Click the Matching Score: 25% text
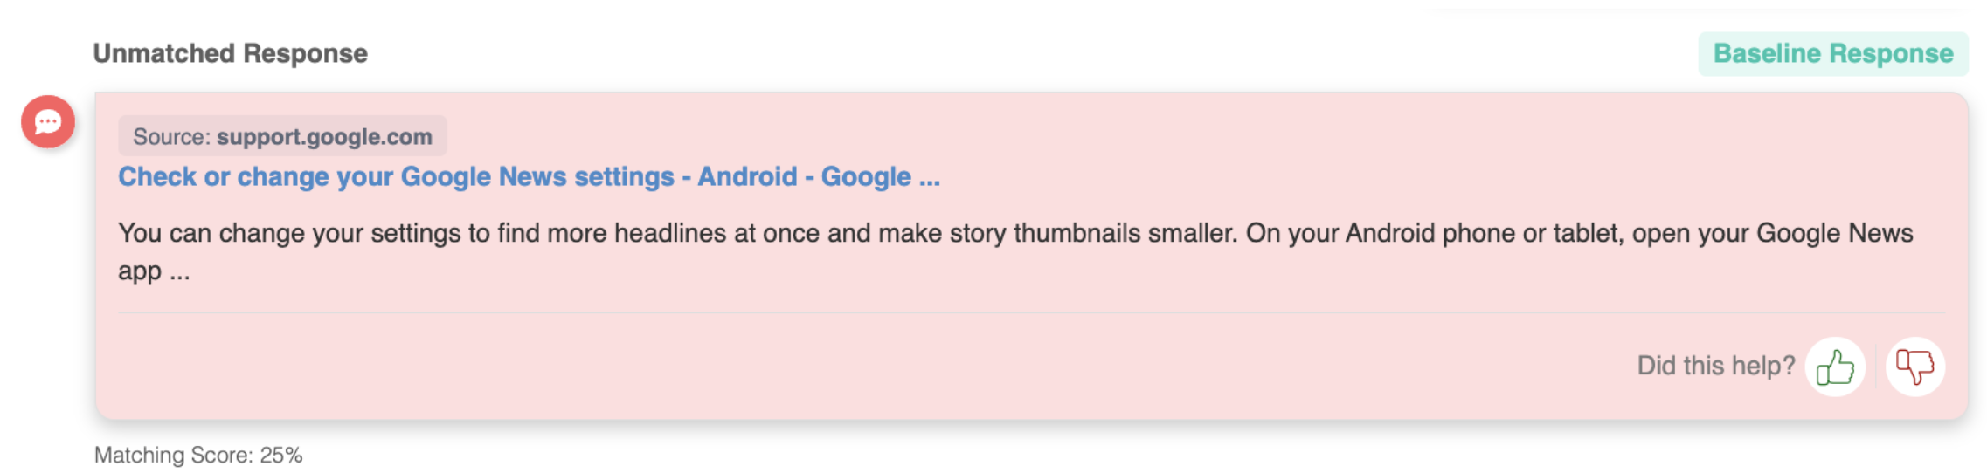 (x=198, y=456)
